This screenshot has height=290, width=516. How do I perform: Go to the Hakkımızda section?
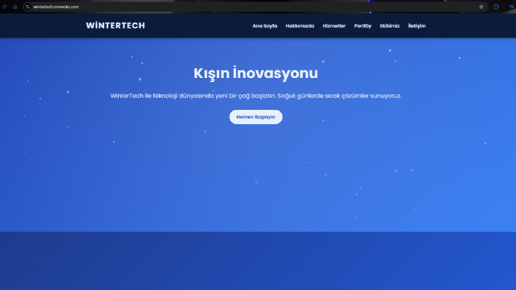[x=300, y=25]
